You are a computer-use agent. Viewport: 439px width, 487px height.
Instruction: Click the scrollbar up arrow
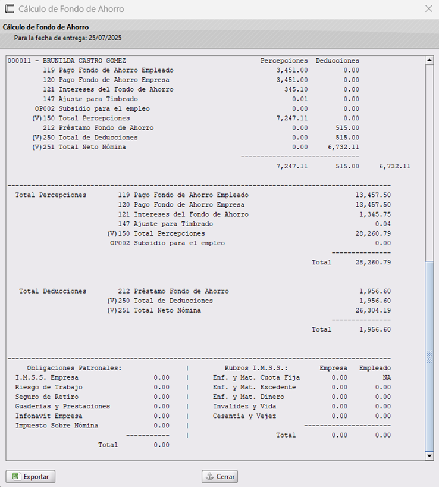pos(429,60)
